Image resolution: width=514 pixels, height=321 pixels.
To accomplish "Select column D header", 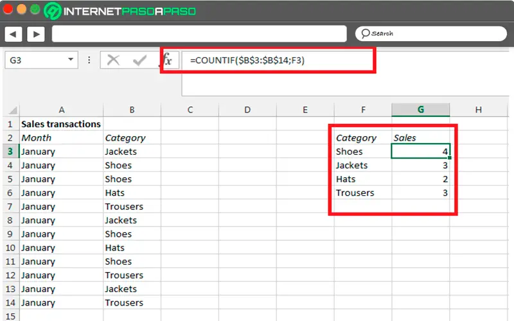I will [x=247, y=110].
